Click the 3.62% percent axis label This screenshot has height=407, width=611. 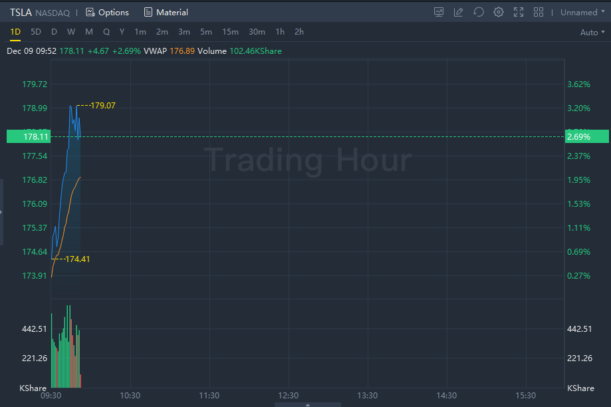pos(578,84)
